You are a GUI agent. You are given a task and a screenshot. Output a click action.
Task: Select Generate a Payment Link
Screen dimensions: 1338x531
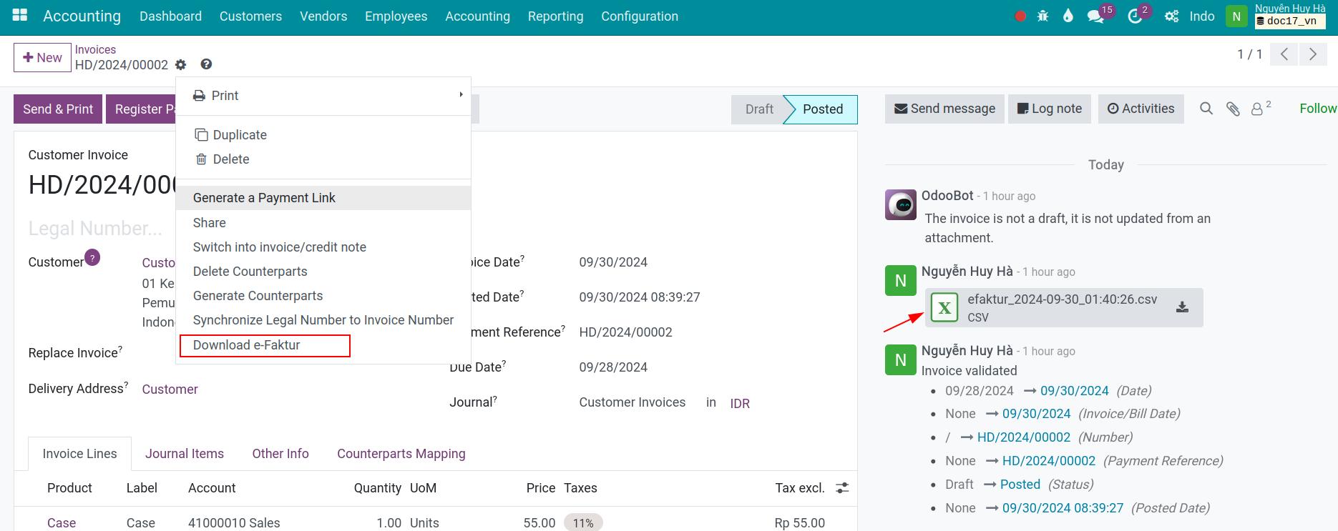323,198
